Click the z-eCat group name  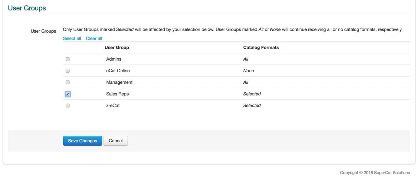(113, 106)
